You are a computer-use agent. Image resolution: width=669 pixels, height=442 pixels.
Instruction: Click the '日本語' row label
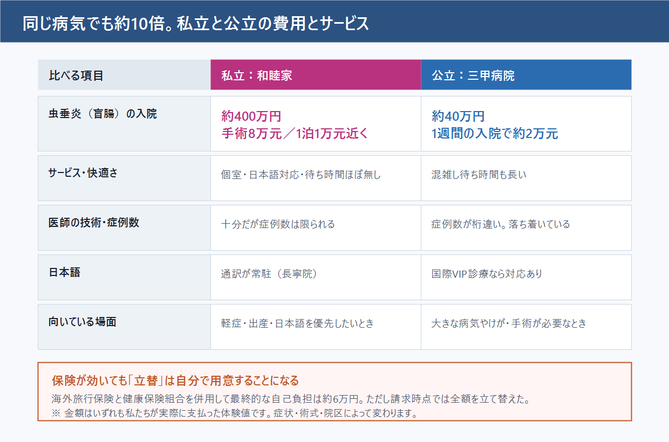(124, 277)
